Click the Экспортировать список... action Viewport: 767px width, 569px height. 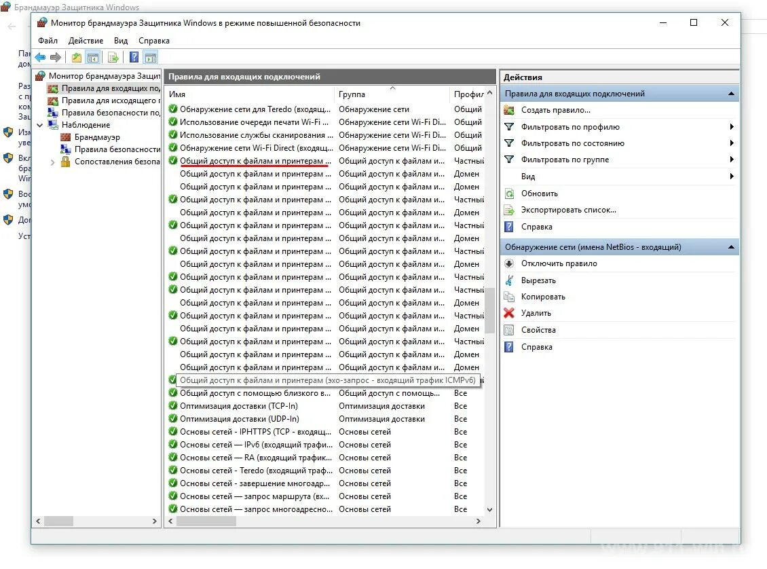tap(568, 210)
